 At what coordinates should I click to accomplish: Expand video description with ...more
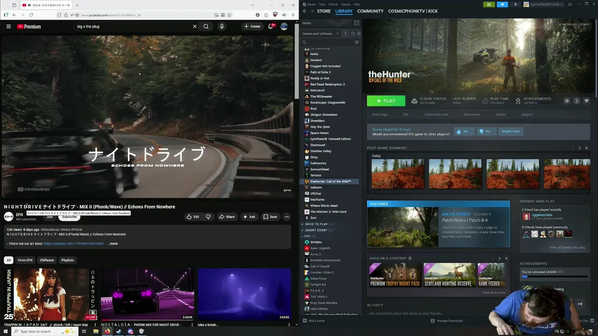click(x=113, y=244)
